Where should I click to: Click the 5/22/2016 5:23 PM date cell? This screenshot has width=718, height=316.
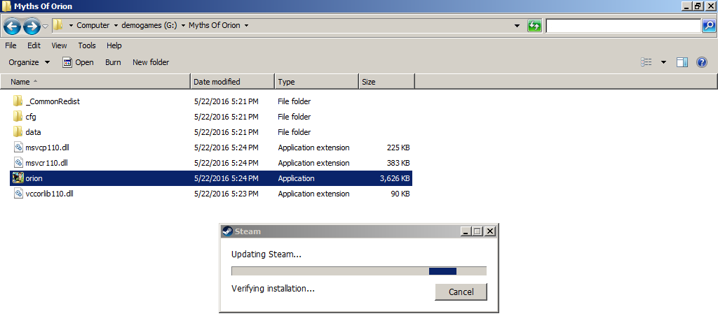(226, 194)
